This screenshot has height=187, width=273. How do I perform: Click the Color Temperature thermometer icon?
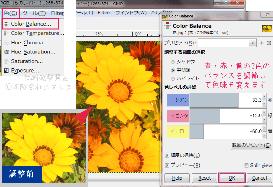[x=6, y=33]
